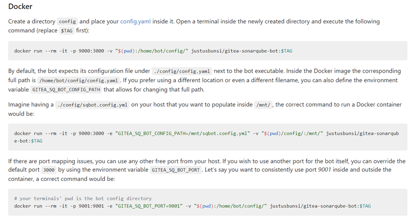
Task: Select the inline '$TAG' code in first paragraph
Action: (x=67, y=31)
